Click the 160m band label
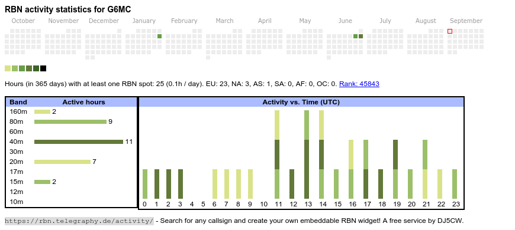Viewport: 515px width, 230px height. coord(18,111)
